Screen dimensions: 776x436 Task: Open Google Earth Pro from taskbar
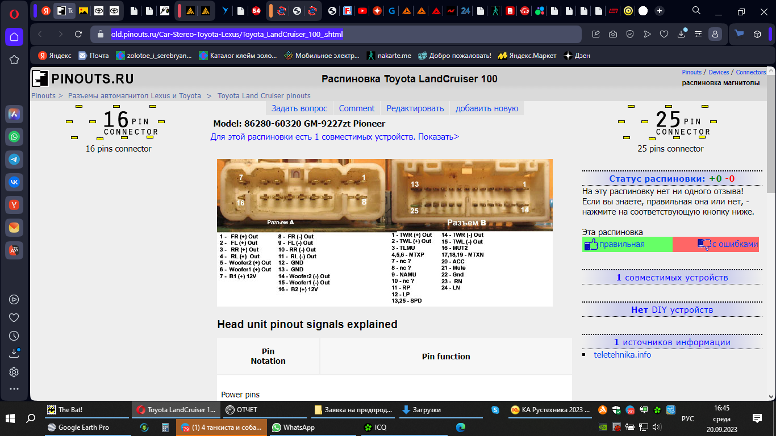tap(88, 427)
